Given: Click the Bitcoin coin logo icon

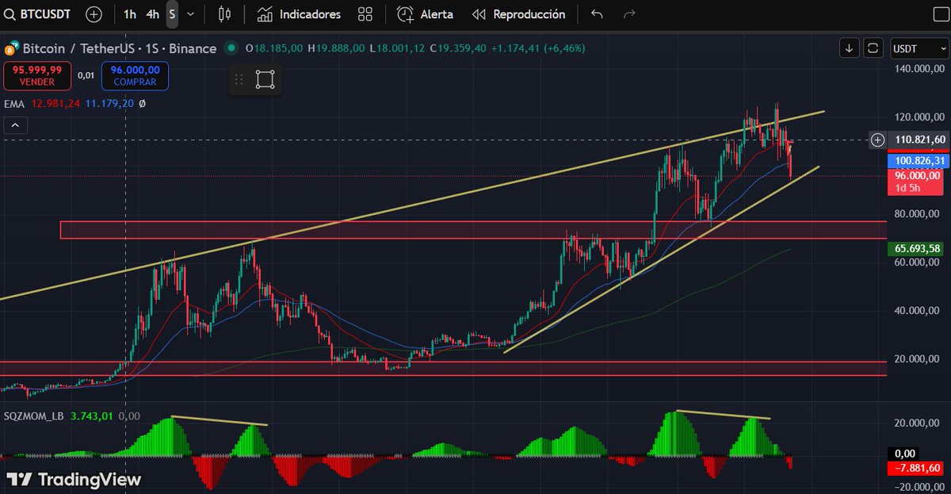Looking at the screenshot, I should point(12,48).
